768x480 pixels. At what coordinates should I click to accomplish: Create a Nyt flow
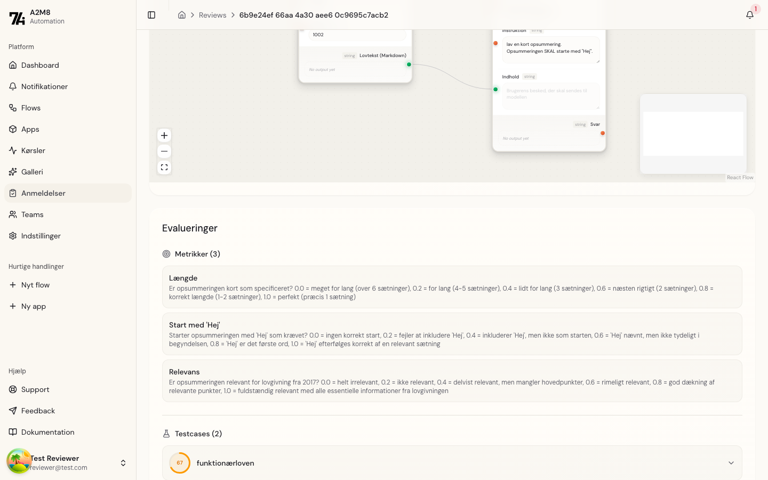[x=35, y=285]
